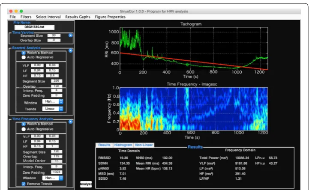The width and height of the screenshot is (309, 190).
Task: Click Spectral Analysis LF lower bound field
Action: [x=37, y=71]
